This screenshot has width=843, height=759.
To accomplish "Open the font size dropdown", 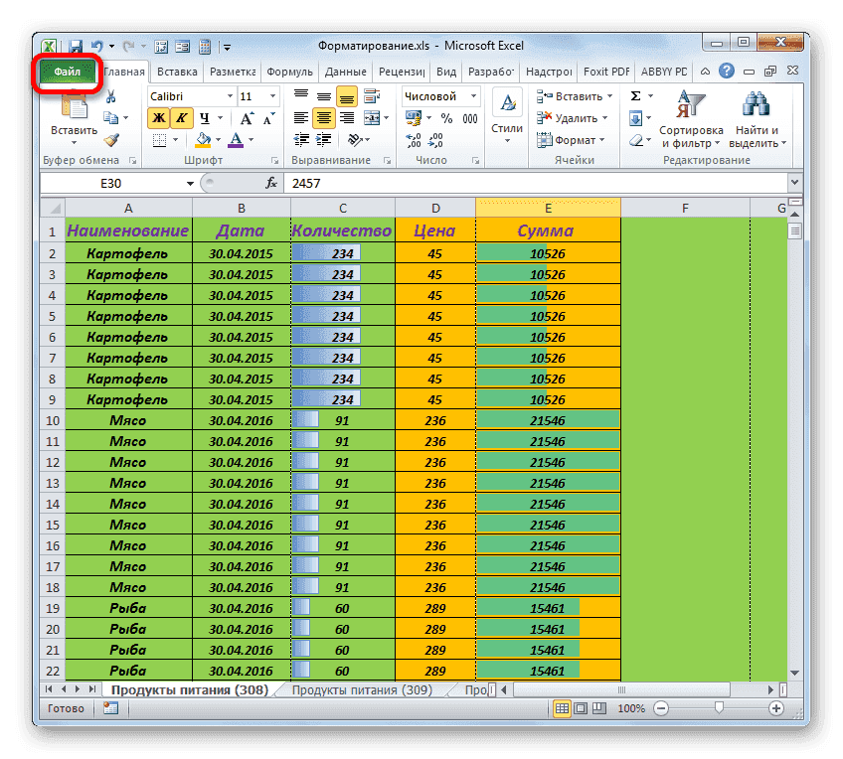I will click(x=270, y=96).
